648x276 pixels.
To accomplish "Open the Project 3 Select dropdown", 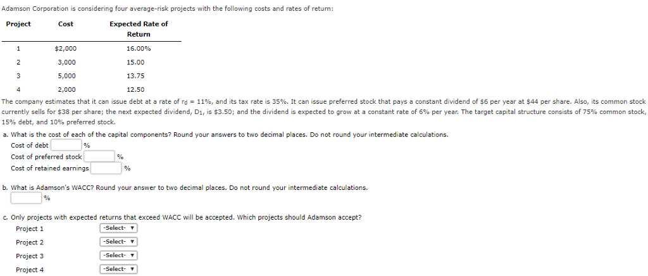I will pos(118,255).
